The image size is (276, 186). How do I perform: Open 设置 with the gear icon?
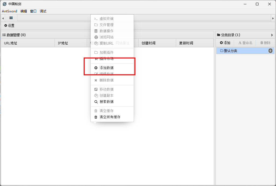[x=9, y=26]
